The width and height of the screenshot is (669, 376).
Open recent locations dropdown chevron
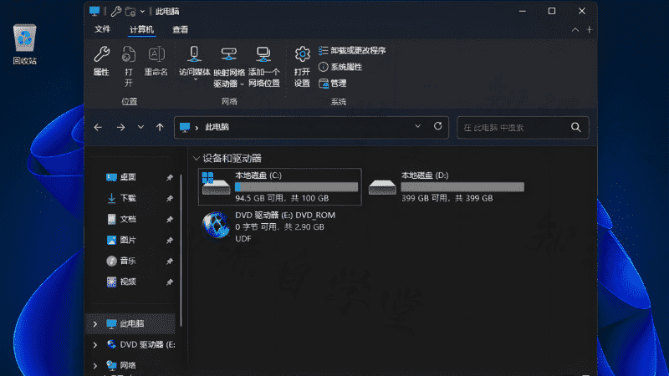[x=140, y=127]
